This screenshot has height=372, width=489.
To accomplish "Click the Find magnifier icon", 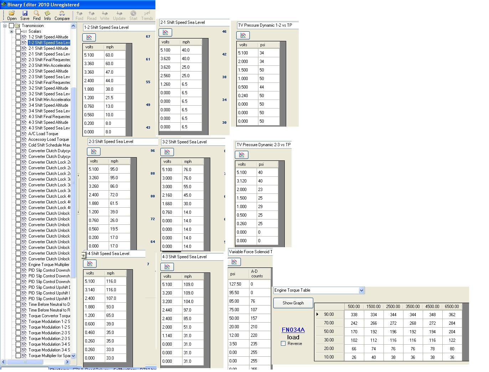I will tap(37, 15).
